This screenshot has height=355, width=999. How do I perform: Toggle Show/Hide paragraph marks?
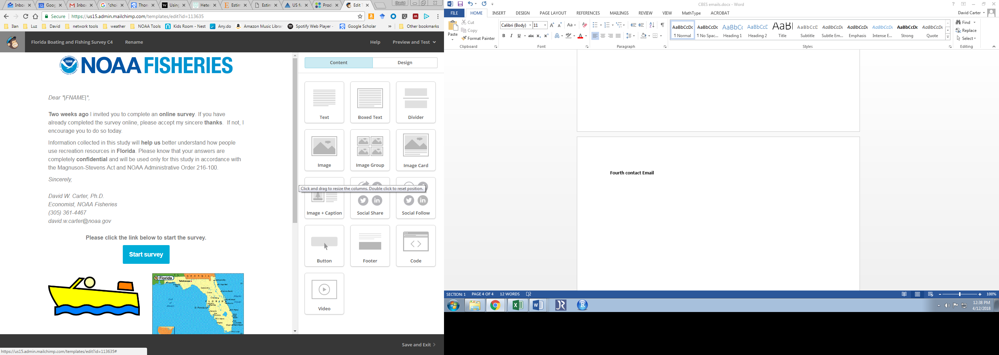click(x=663, y=25)
